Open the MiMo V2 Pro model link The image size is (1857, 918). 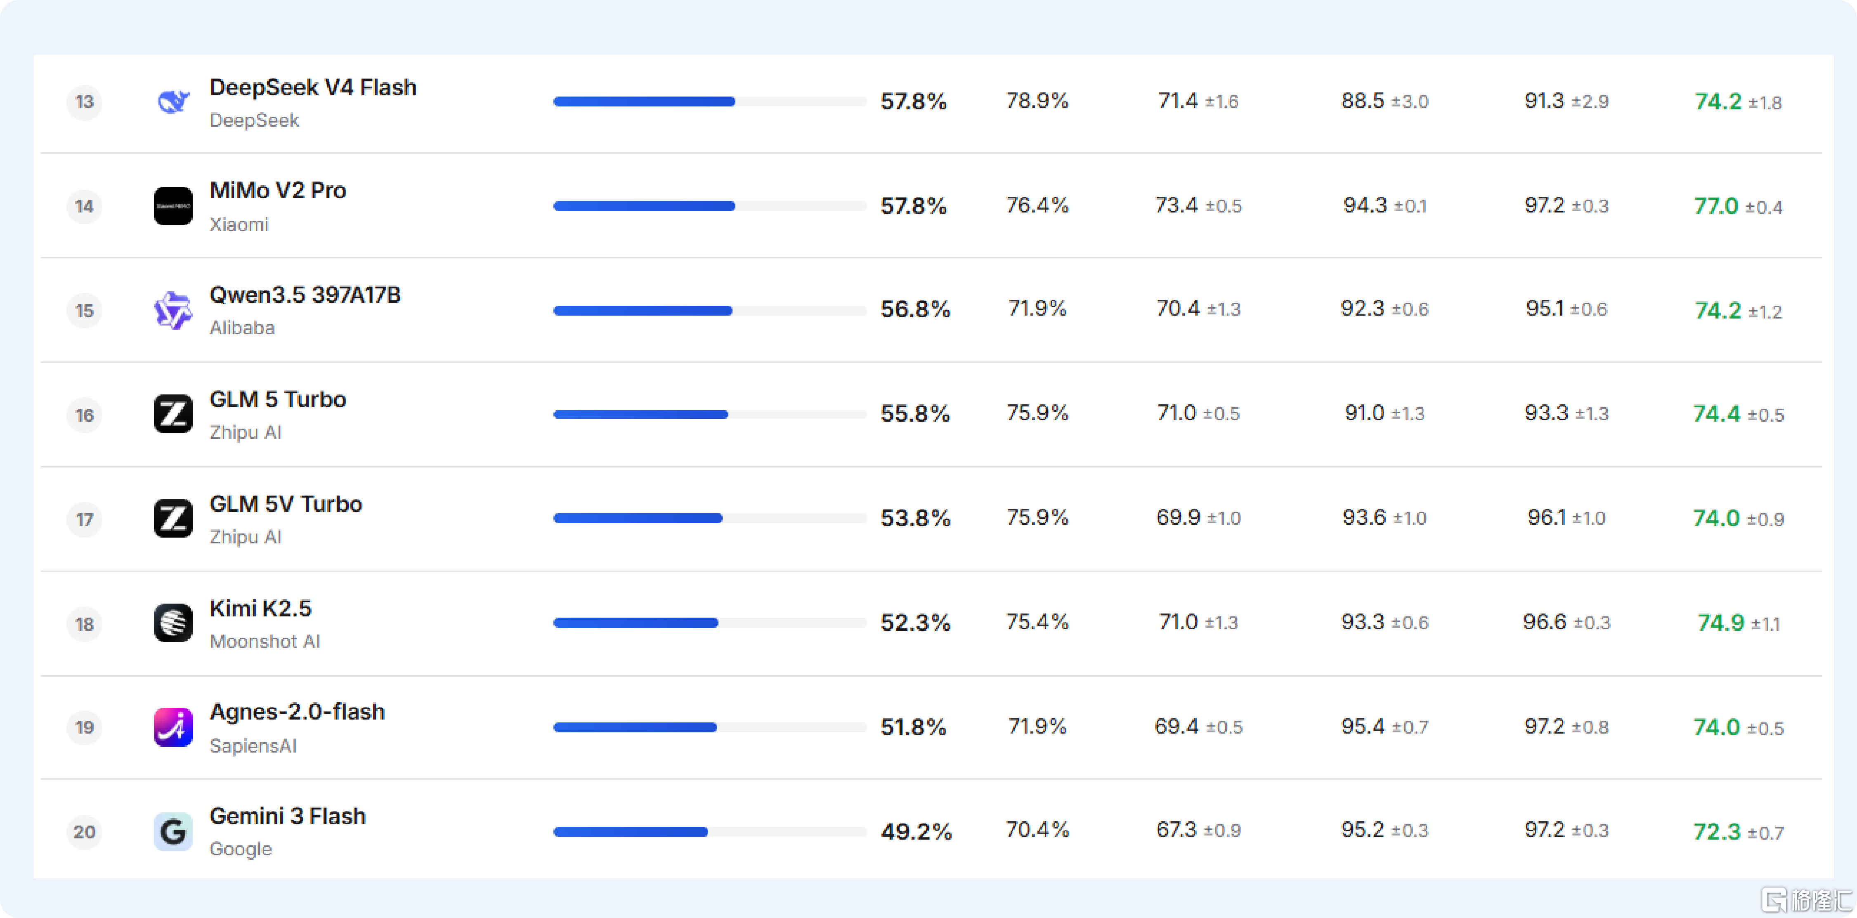tap(278, 190)
